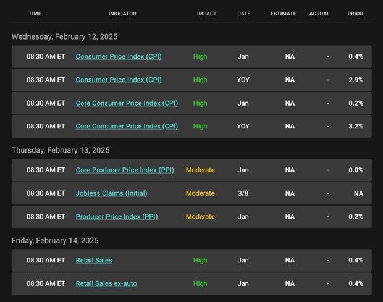Open Retail Sales link
Screen dimensions: 383x302
94,260
